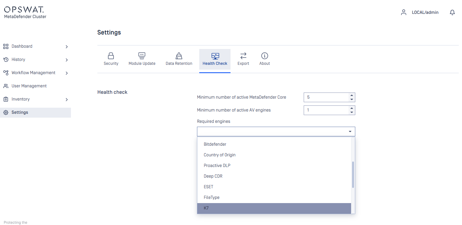Decrease minimum active AV engines value

[352, 112]
